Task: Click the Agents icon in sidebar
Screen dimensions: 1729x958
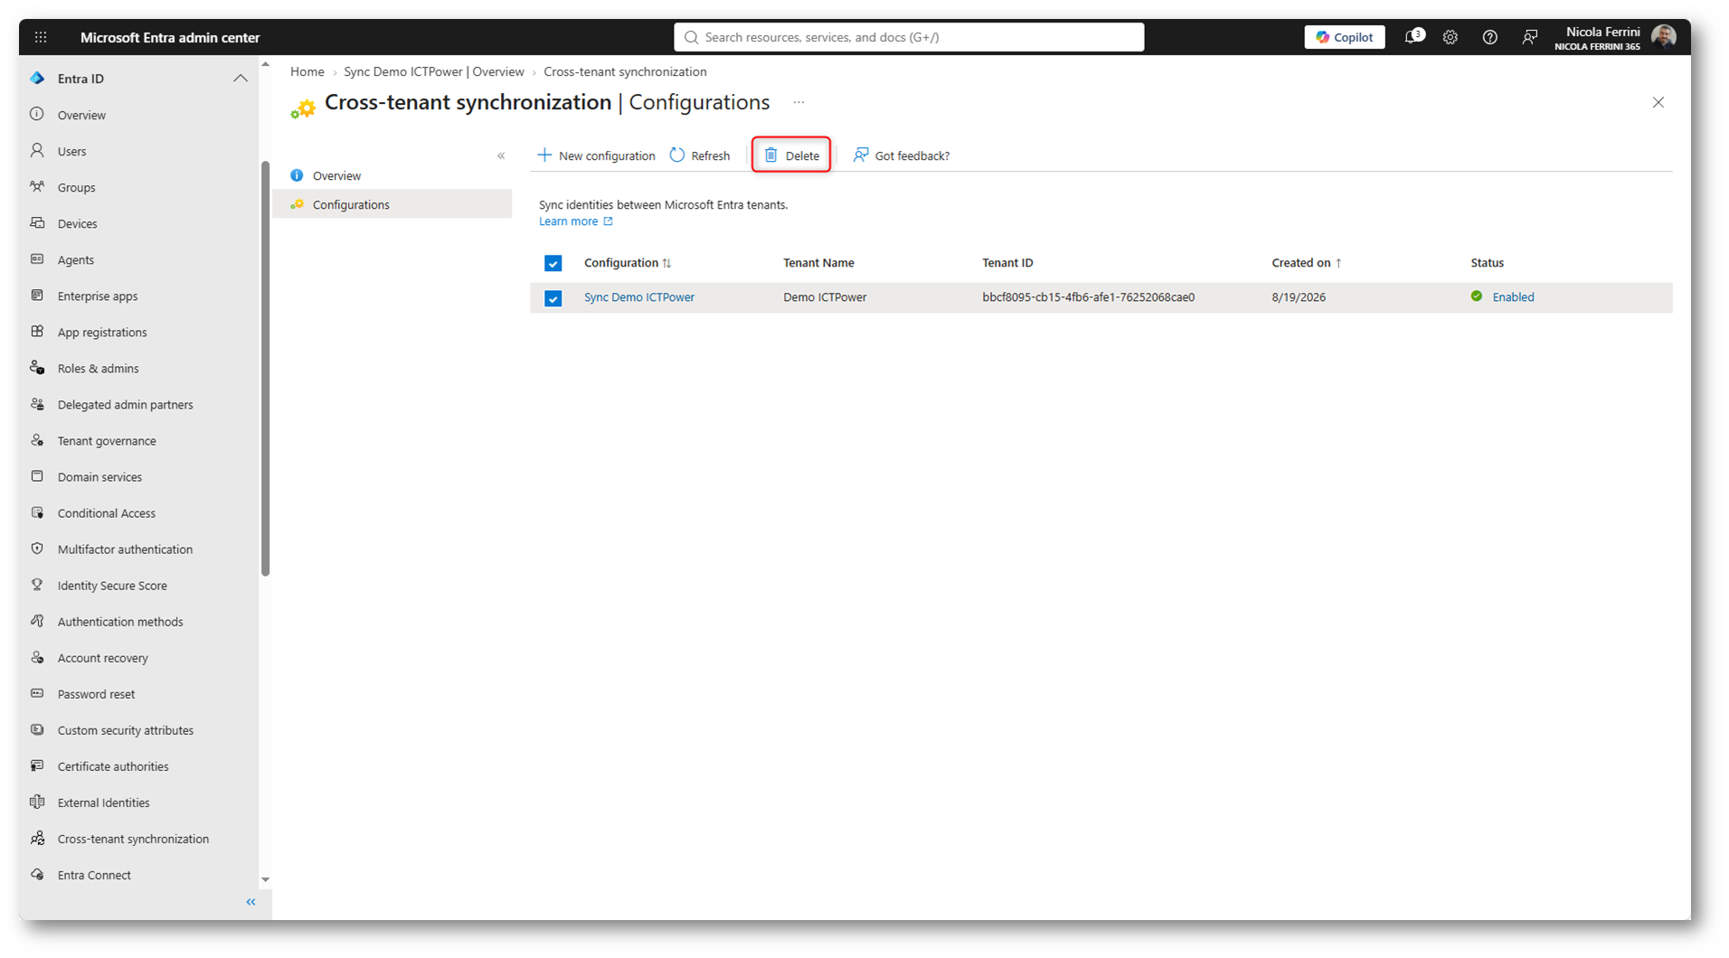Action: pyautogui.click(x=37, y=259)
